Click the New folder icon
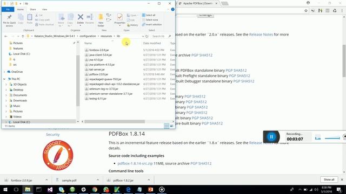346x194 pixels. [101, 17]
